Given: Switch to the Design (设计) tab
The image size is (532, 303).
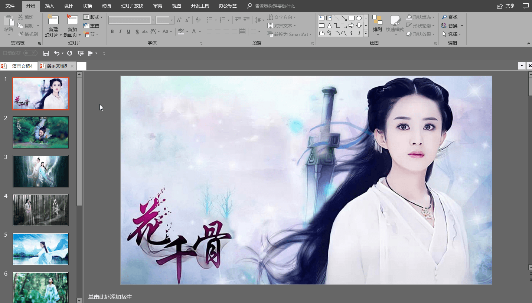Looking at the screenshot, I should (x=68, y=6).
